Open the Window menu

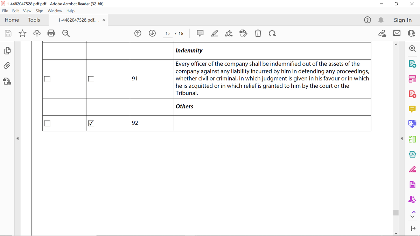coord(55,11)
